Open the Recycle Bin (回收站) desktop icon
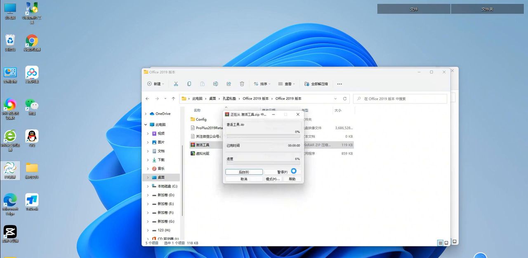 (x=10, y=43)
